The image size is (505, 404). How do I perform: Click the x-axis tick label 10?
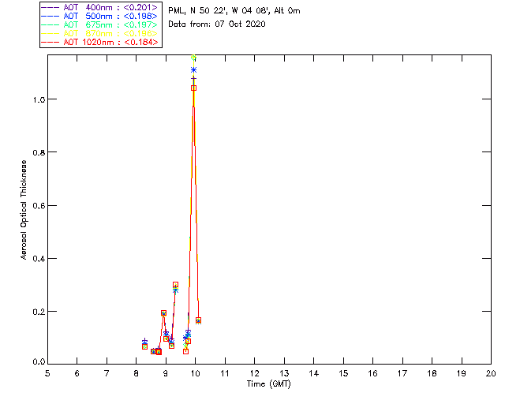pyautogui.click(x=195, y=373)
